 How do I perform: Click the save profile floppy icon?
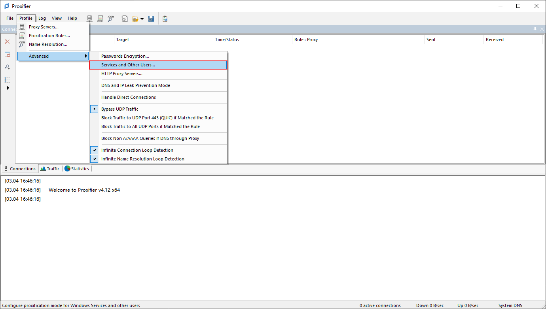[x=151, y=19]
